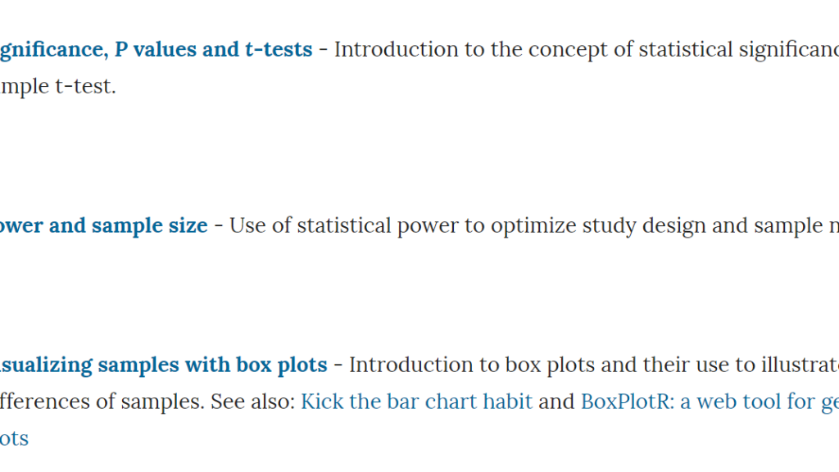
Task: Open 'Visualizing samples with box plots' article
Action: coord(163,365)
